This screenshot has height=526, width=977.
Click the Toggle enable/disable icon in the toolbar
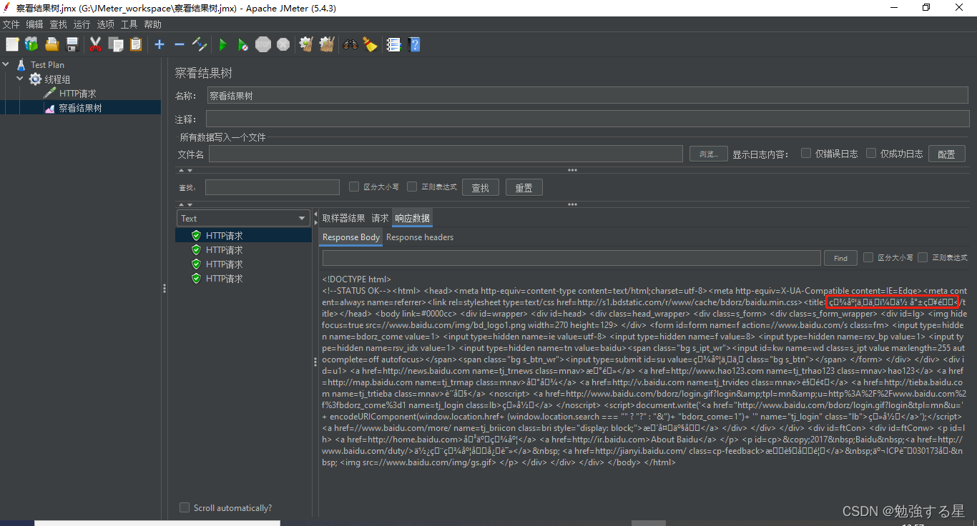coord(200,44)
